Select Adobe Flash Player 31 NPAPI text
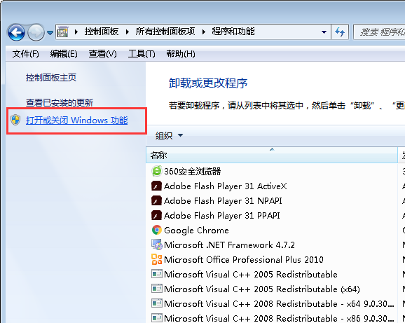This screenshot has width=405, height=323. pyautogui.click(x=223, y=201)
